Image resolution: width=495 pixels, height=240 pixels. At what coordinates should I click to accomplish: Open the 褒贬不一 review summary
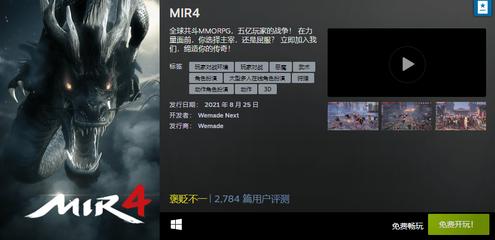(188, 199)
